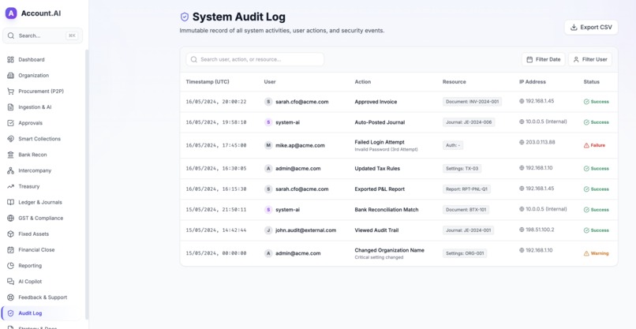
Task: Select the Failed Login Attempt action text
Action: [380, 142]
